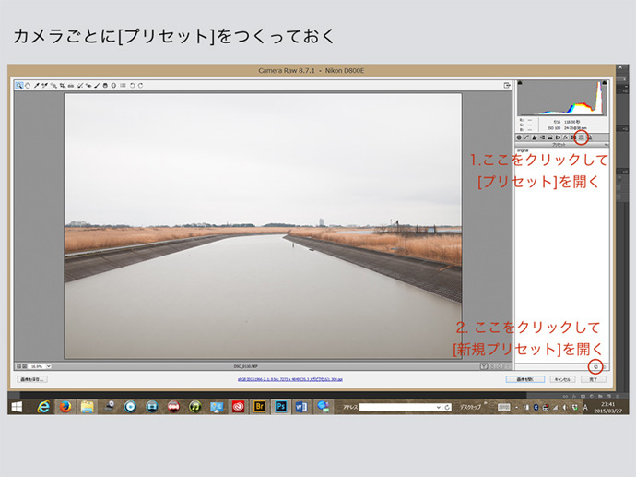Rotate image 90 degrees clockwise

pyautogui.click(x=140, y=86)
